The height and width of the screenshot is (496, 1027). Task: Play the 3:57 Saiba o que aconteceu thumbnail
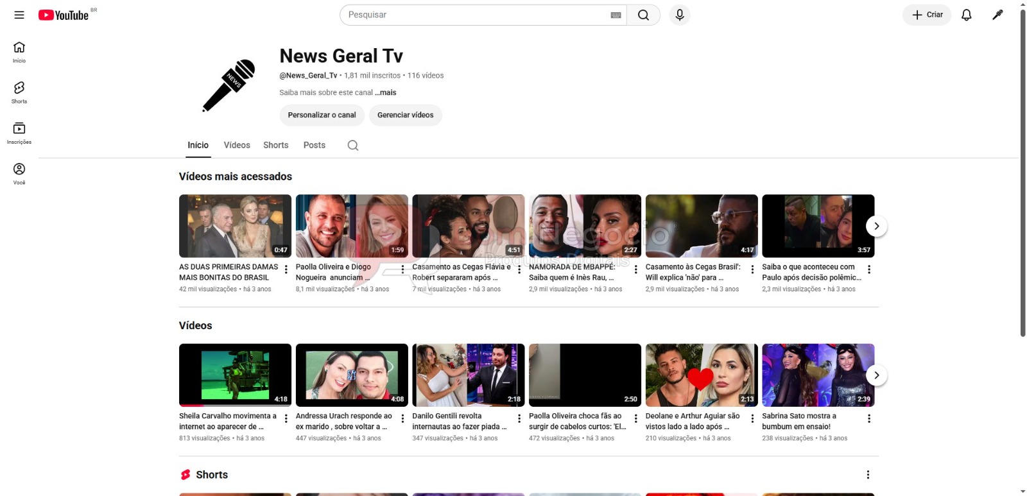pyautogui.click(x=818, y=226)
